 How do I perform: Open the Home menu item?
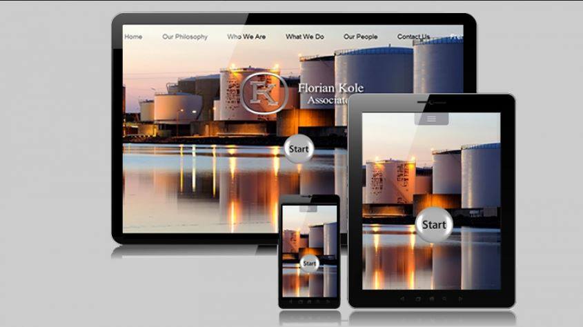(133, 37)
